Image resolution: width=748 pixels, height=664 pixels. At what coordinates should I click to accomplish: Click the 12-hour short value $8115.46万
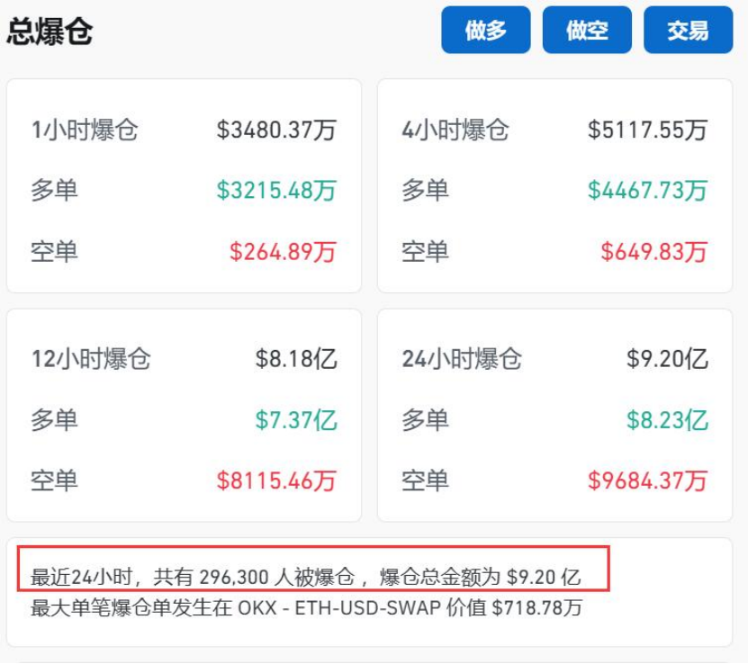276,480
